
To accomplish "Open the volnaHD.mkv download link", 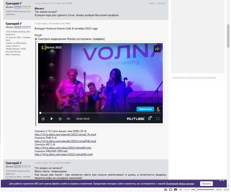I will point(63,148).
